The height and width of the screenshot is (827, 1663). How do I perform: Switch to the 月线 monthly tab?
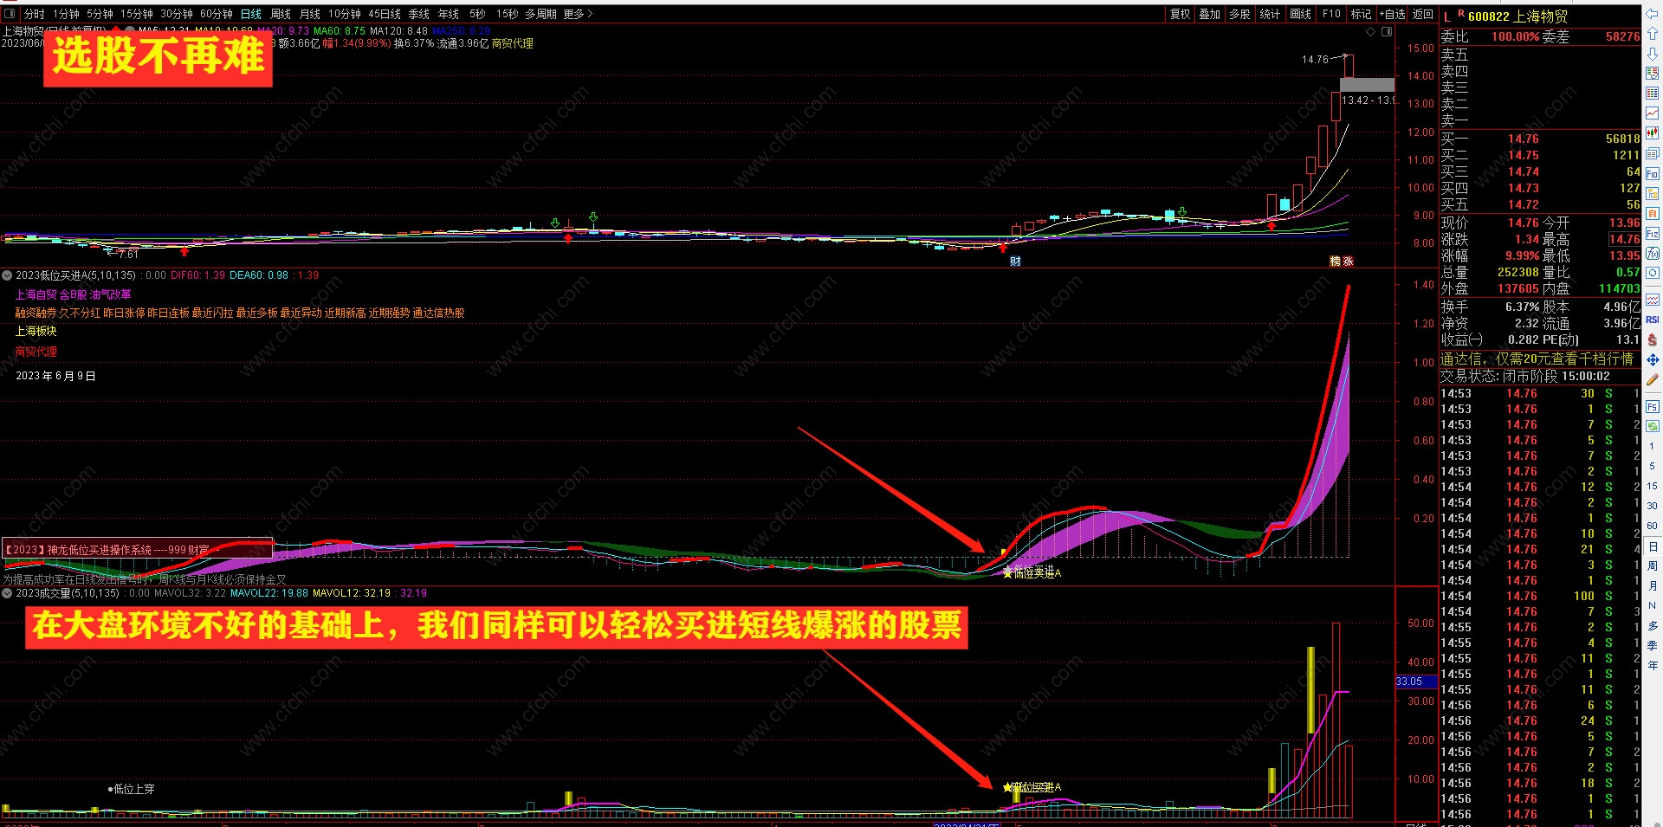click(310, 14)
